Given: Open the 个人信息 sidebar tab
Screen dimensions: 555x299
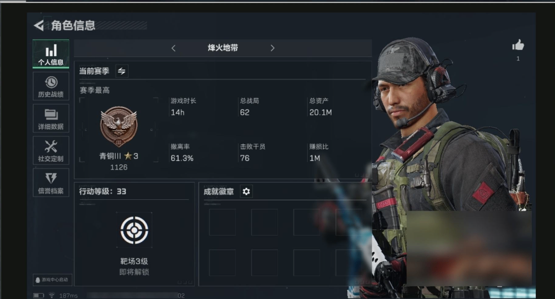Looking at the screenshot, I should pos(51,54).
